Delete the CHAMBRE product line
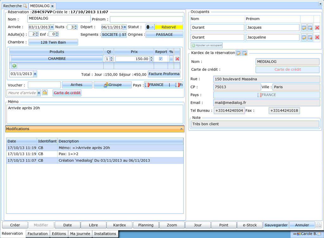 [x=177, y=59]
